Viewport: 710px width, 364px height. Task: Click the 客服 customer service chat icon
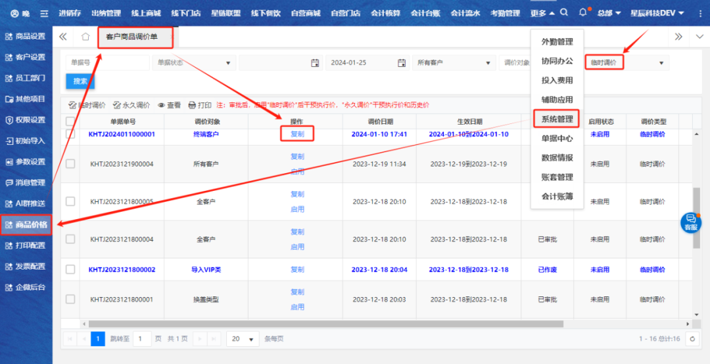[690, 222]
